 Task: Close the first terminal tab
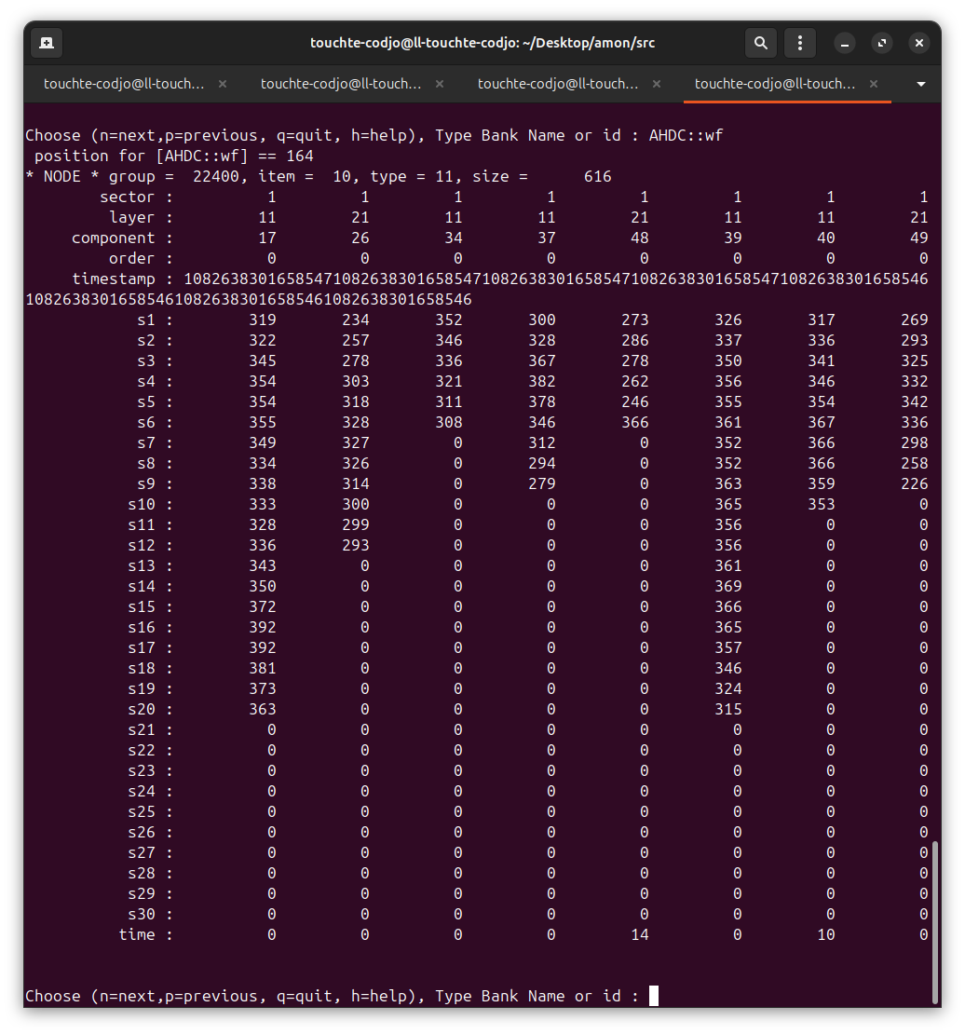[x=223, y=84]
